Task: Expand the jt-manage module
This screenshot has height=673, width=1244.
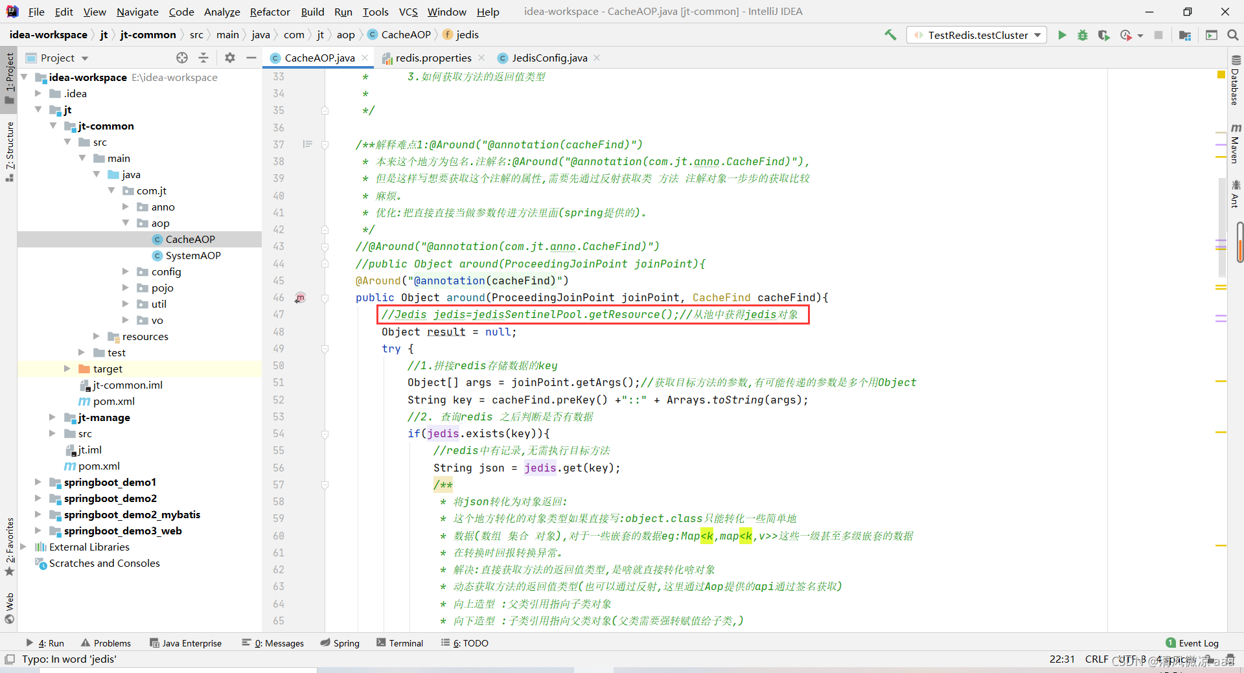Action: click(52, 417)
